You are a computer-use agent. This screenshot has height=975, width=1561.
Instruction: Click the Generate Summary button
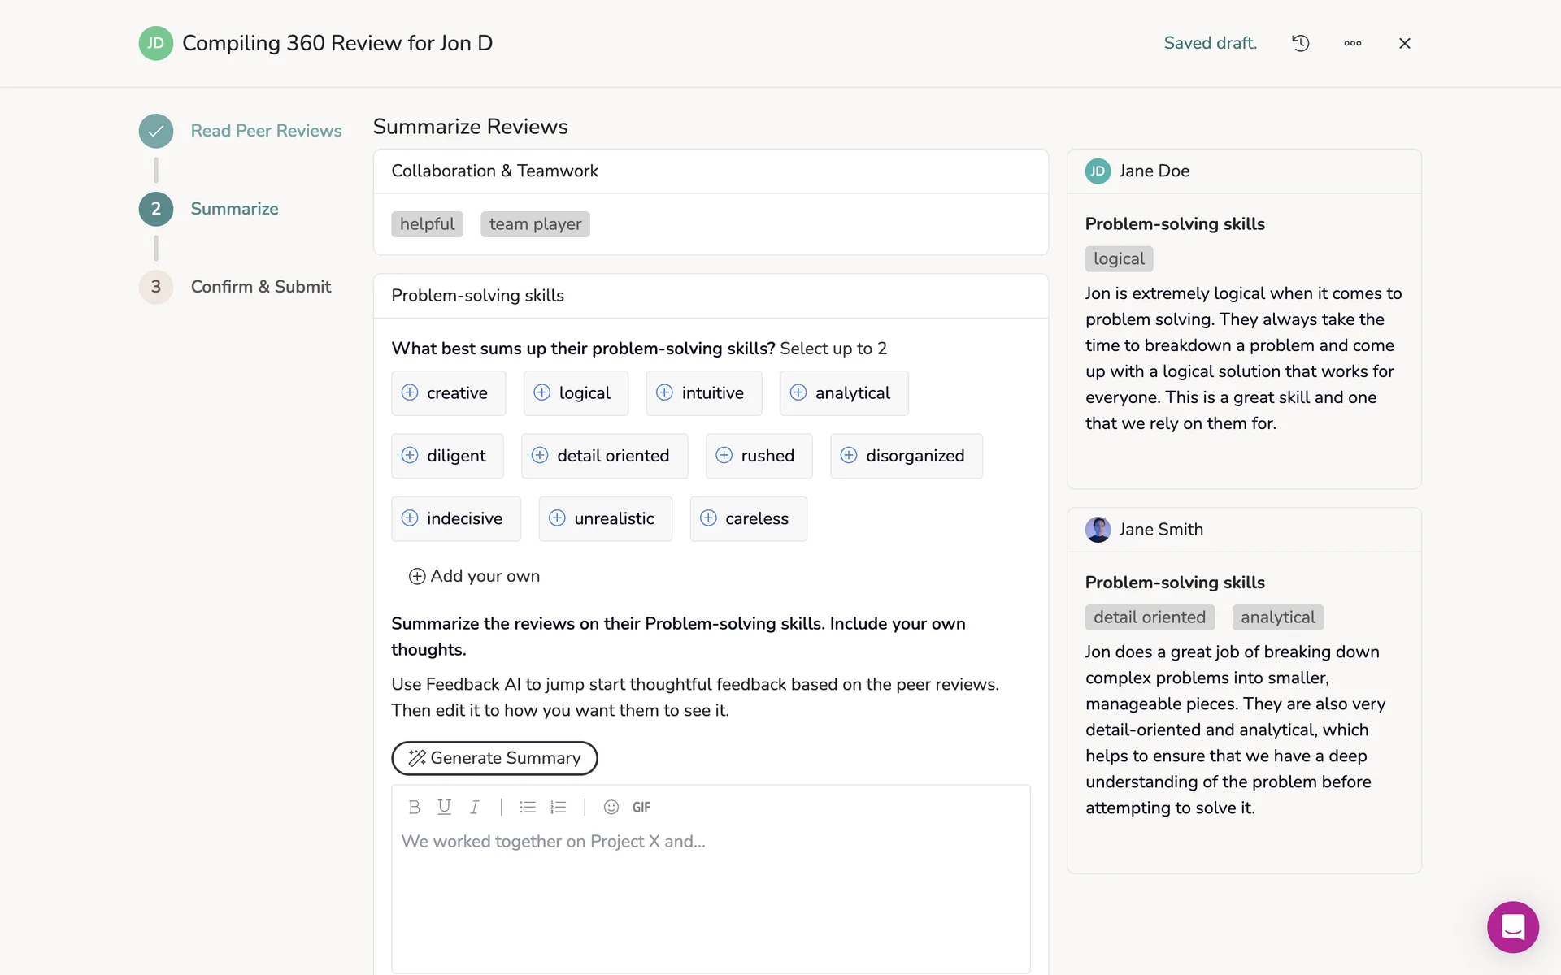point(494,758)
